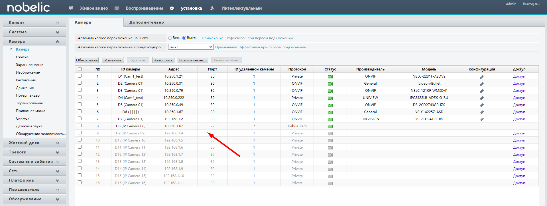Select the Выкл. radio for H.265 switching

coord(184,38)
